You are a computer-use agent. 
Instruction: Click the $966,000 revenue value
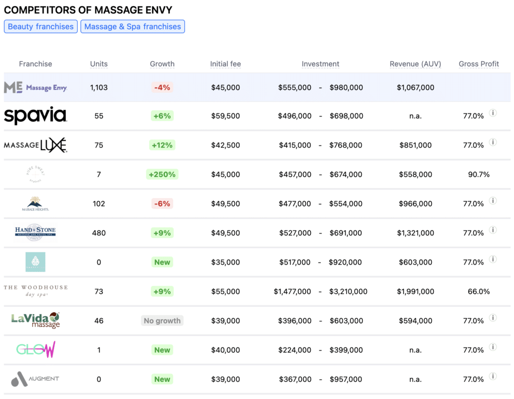pos(415,204)
